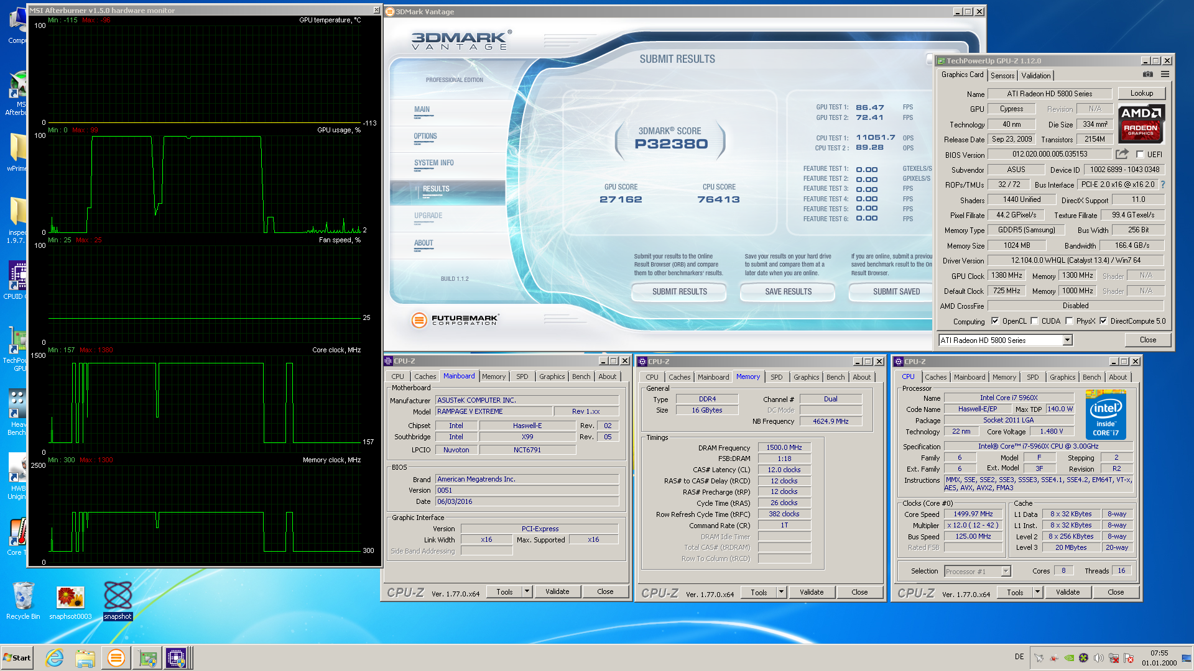
Task: Open the Action Center flag tray icon
Action: coord(1129,658)
